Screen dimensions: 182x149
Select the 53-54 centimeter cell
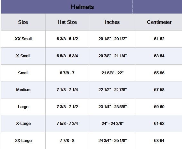(x=159, y=56)
